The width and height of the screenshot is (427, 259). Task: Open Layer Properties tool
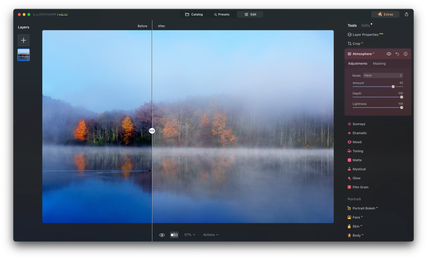tap(365, 34)
